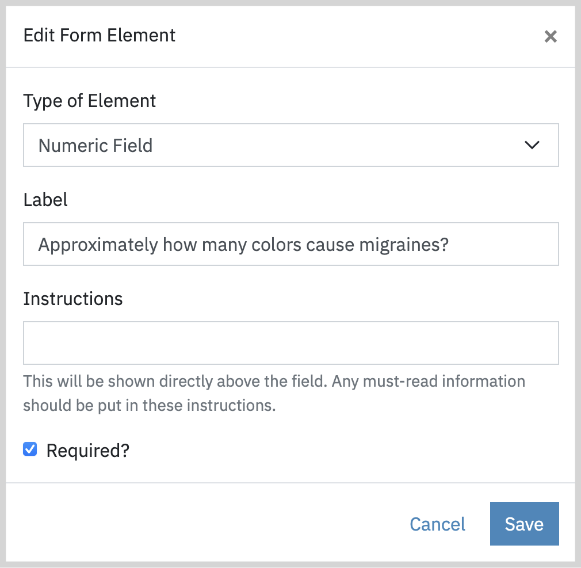Click the "Edit Form Element" title text
This screenshot has height=568, width=581.
[100, 36]
